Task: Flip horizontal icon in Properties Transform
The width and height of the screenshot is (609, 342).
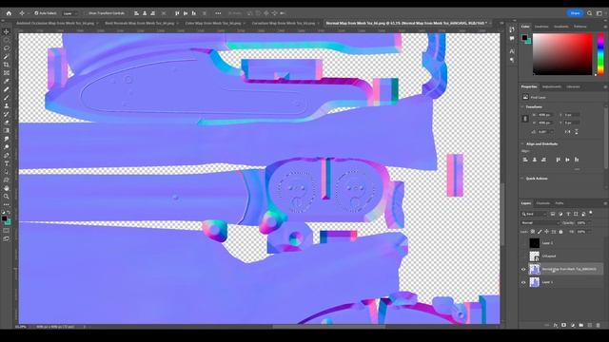Action: coord(568,132)
